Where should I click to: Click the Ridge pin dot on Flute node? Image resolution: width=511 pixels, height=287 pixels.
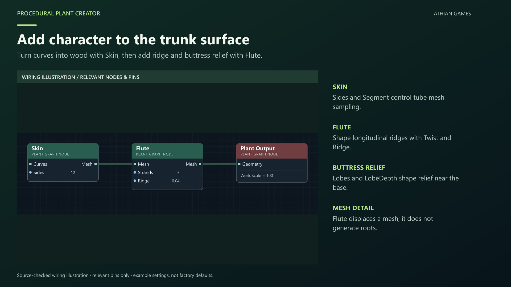click(135, 181)
